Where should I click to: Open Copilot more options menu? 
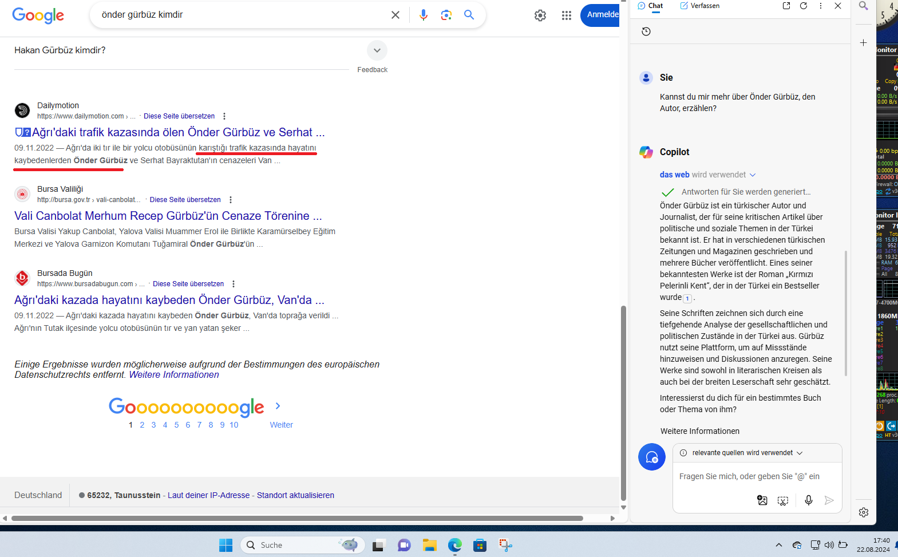821,6
